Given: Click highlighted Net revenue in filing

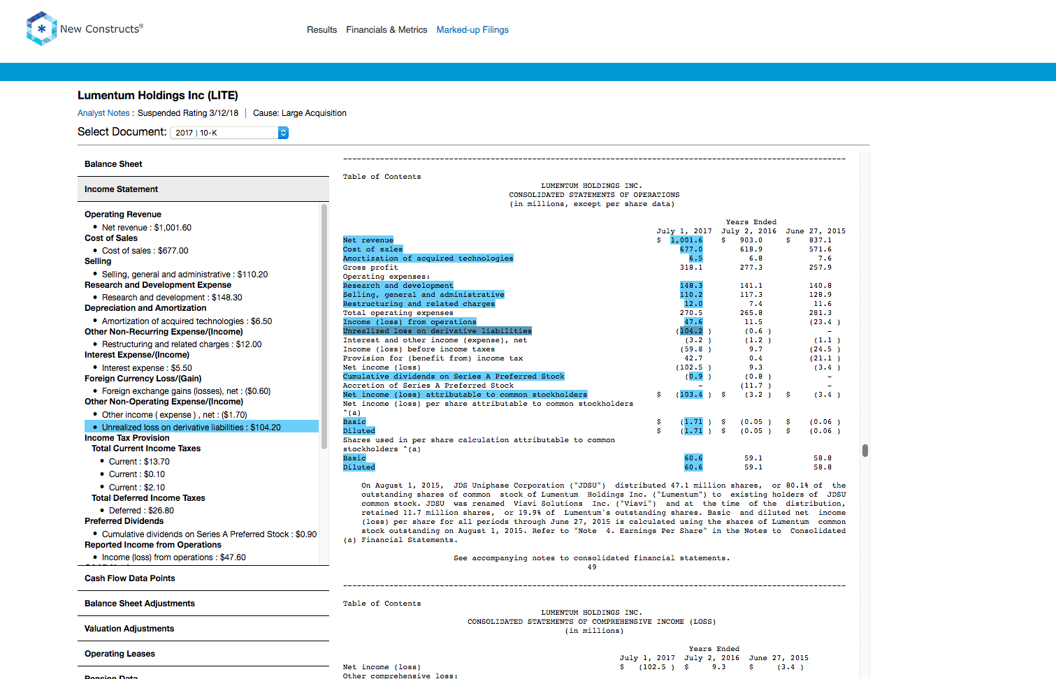Looking at the screenshot, I should (368, 240).
